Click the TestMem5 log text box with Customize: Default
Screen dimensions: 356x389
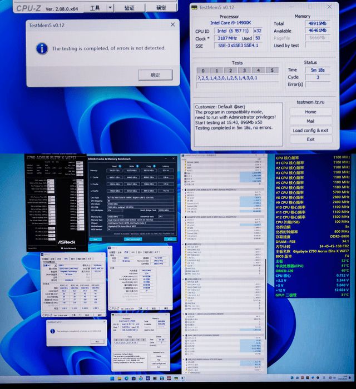(x=238, y=124)
